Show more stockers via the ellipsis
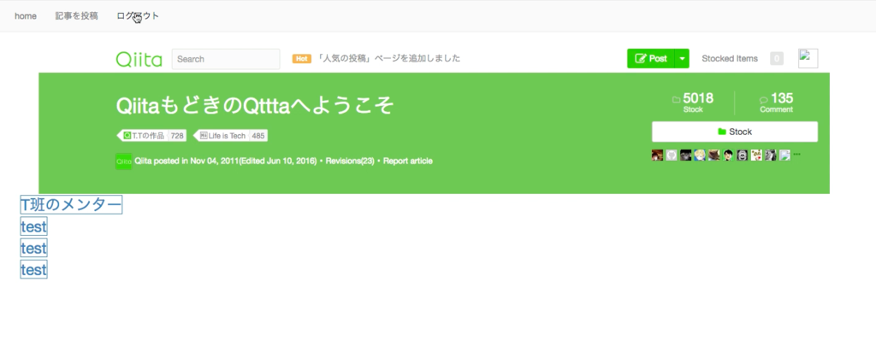Viewport: 876px width, 352px height. (x=797, y=154)
